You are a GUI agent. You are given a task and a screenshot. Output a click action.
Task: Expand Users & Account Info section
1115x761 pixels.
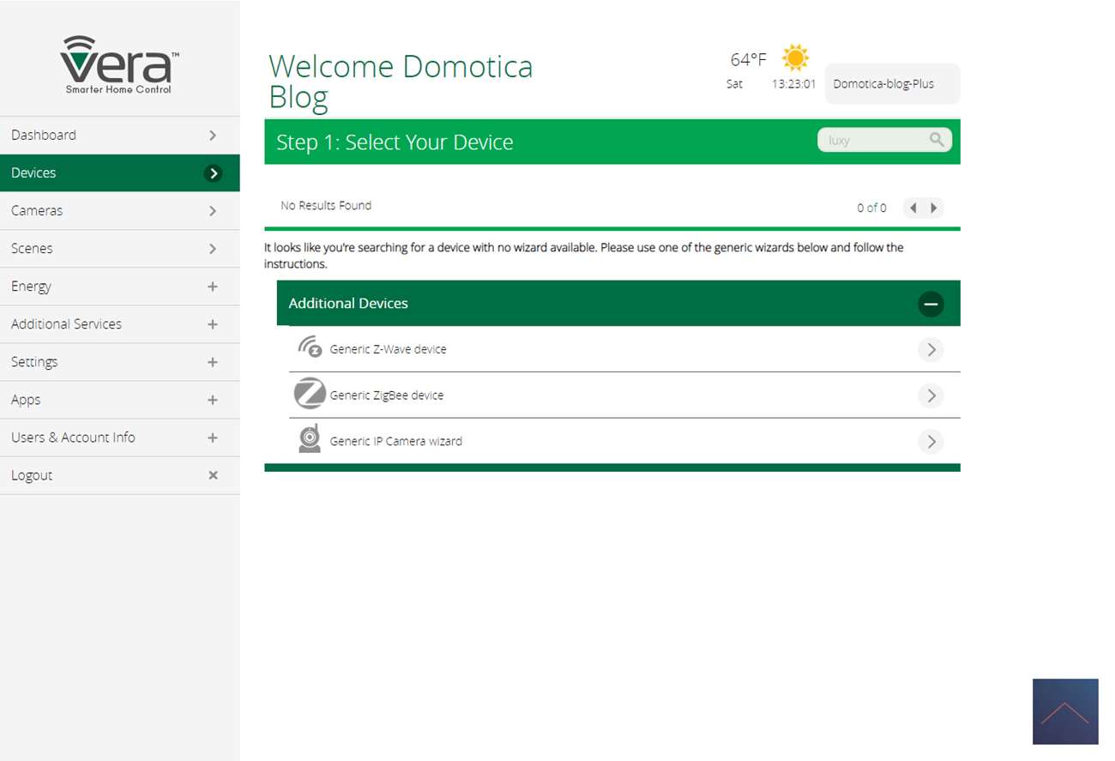[x=213, y=438]
